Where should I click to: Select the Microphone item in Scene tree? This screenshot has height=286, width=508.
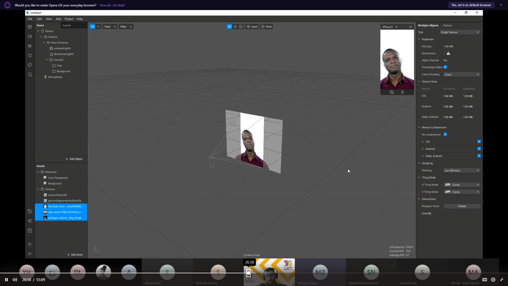click(55, 77)
